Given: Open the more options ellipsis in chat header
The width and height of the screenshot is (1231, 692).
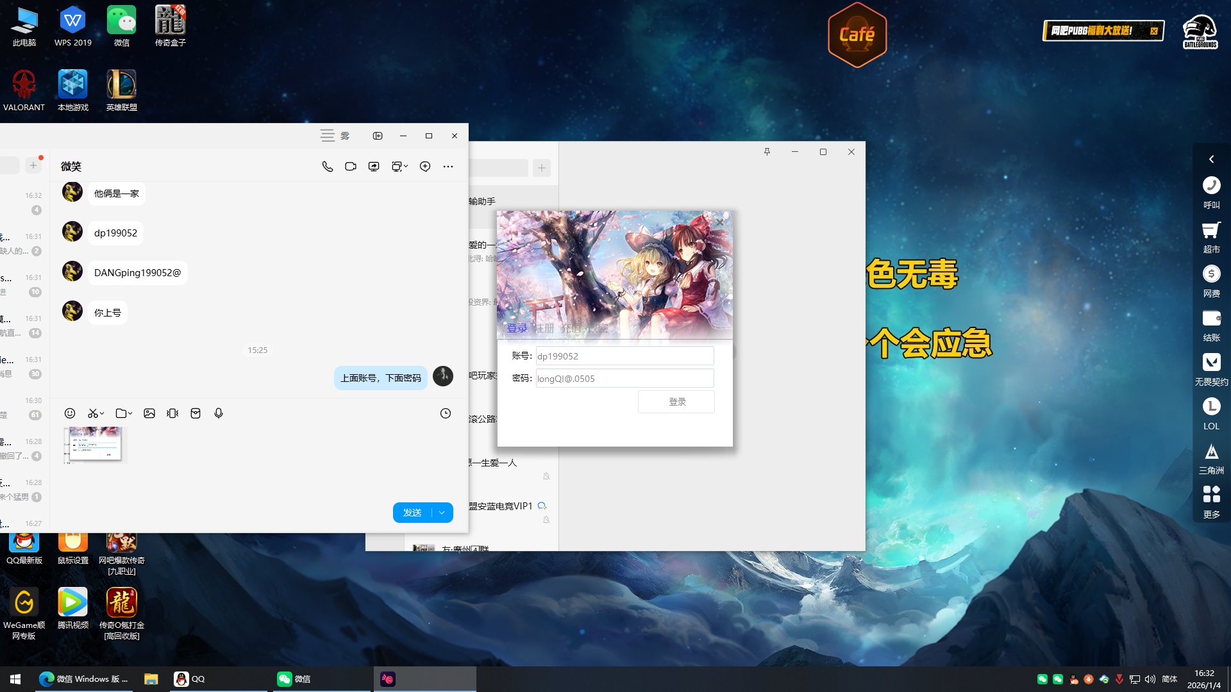Looking at the screenshot, I should click(448, 167).
